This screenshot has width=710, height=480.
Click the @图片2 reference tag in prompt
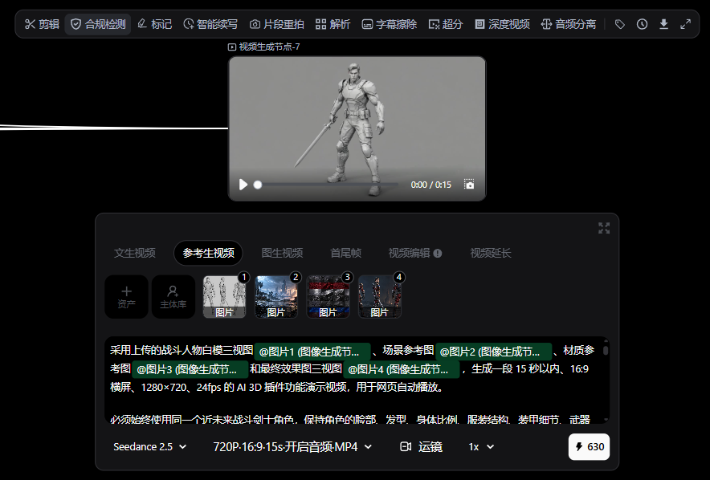[x=494, y=352]
